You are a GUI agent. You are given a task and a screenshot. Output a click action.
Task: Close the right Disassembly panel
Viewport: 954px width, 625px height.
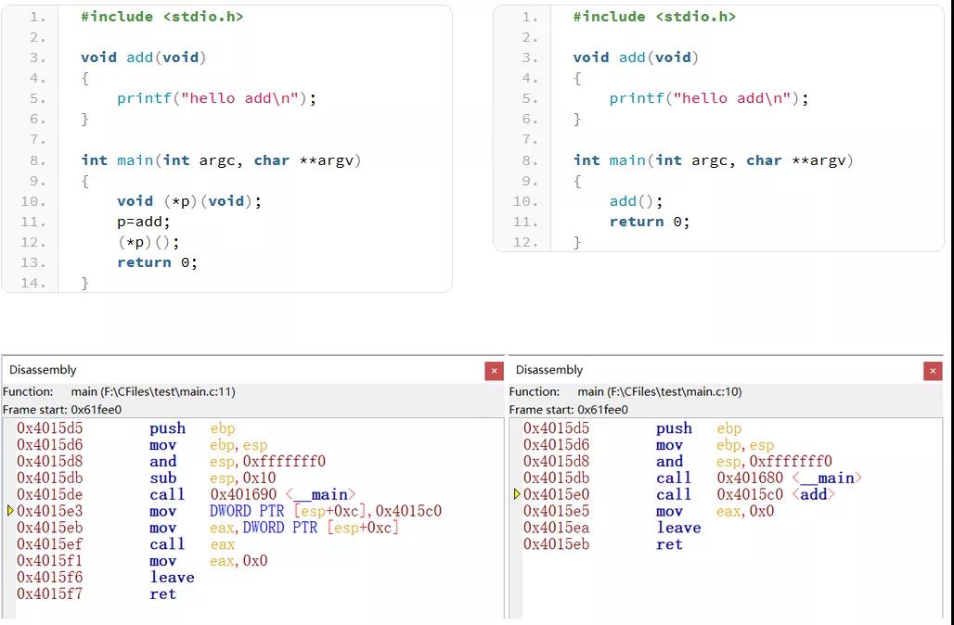pyautogui.click(x=933, y=371)
